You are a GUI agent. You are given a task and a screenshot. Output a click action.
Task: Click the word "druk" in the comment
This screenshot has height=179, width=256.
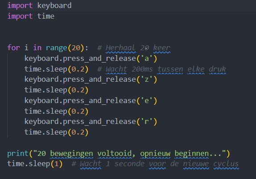pyautogui.click(x=217, y=69)
